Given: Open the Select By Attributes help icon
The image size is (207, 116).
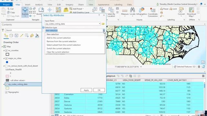Looking at the screenshot, I should tap(99, 15).
